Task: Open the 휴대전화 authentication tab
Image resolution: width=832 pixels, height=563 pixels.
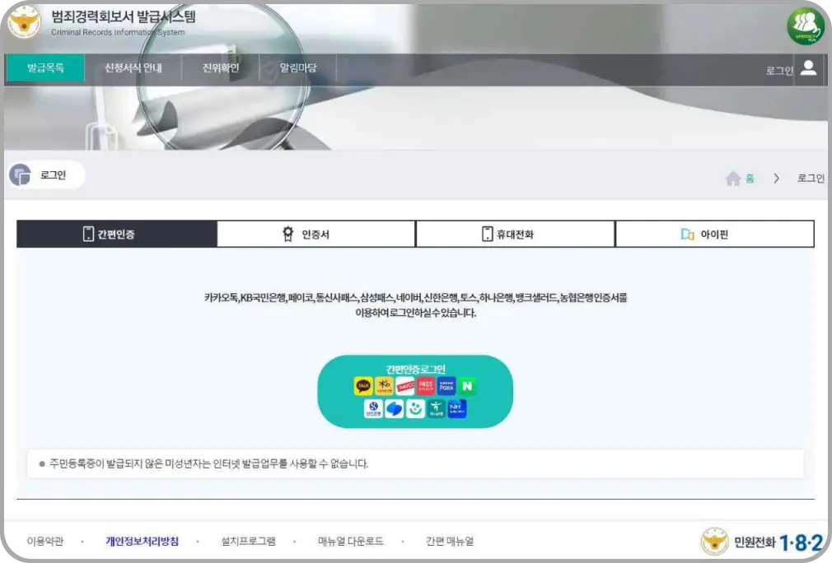Action: tap(514, 234)
